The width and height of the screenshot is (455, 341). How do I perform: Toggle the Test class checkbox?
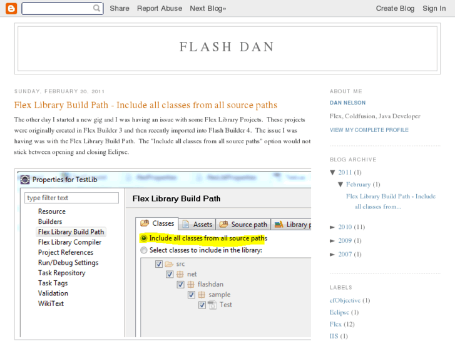(x=202, y=305)
